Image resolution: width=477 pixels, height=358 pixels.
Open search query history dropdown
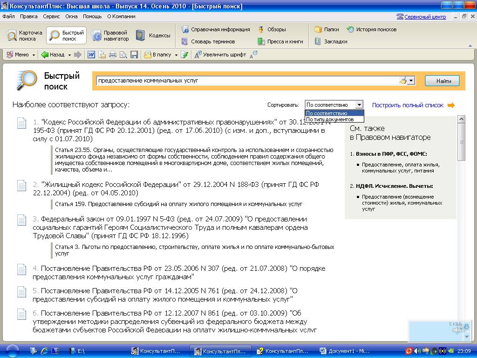tap(411, 81)
